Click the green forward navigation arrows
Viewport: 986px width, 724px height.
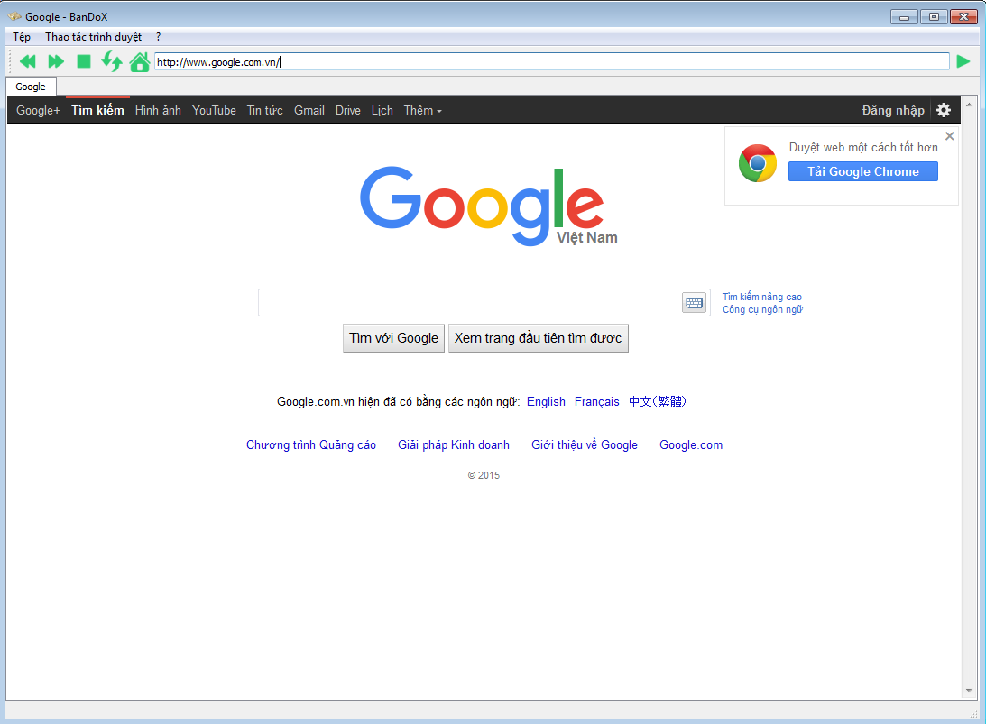tap(56, 61)
